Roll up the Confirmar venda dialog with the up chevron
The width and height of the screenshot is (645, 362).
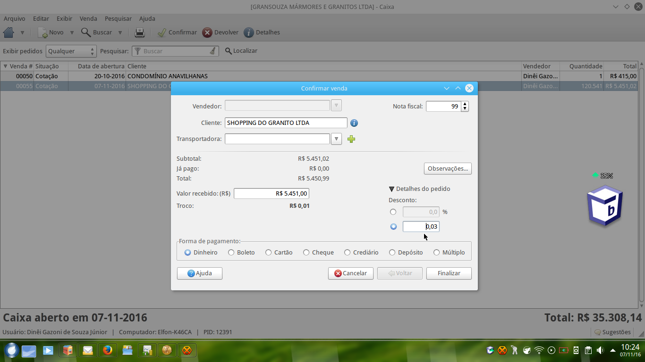[458, 88]
